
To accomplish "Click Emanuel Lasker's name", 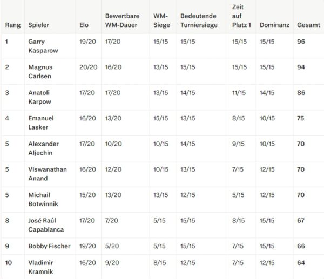I will click(41, 123).
